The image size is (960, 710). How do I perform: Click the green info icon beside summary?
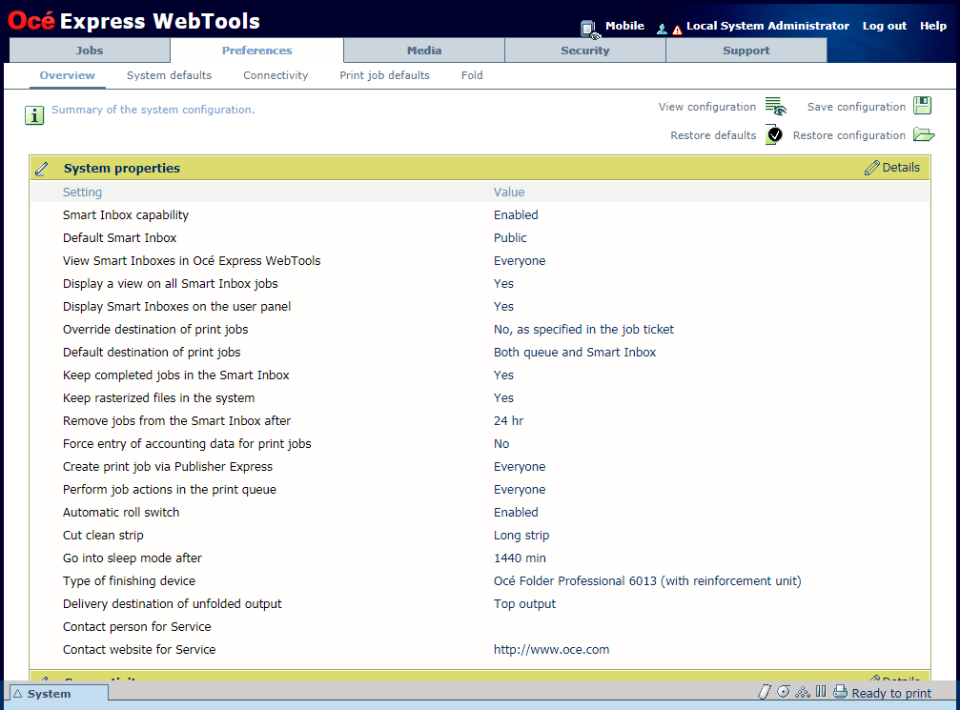(x=34, y=115)
